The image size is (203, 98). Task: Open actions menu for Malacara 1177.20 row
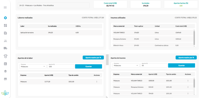(x=97, y=82)
